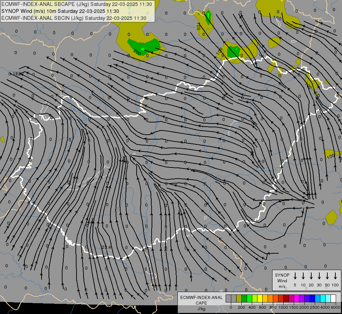The image size is (342, 314).
Task: Click the 0.182 value label on map
Action: (x=15, y=74)
